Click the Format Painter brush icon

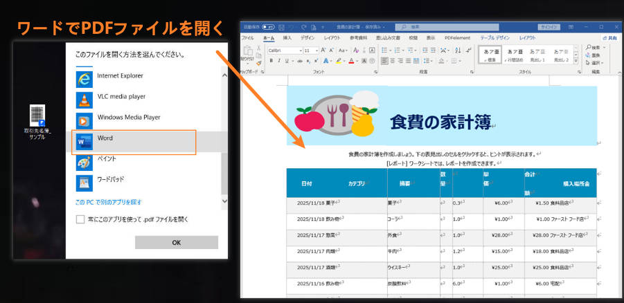259,63
